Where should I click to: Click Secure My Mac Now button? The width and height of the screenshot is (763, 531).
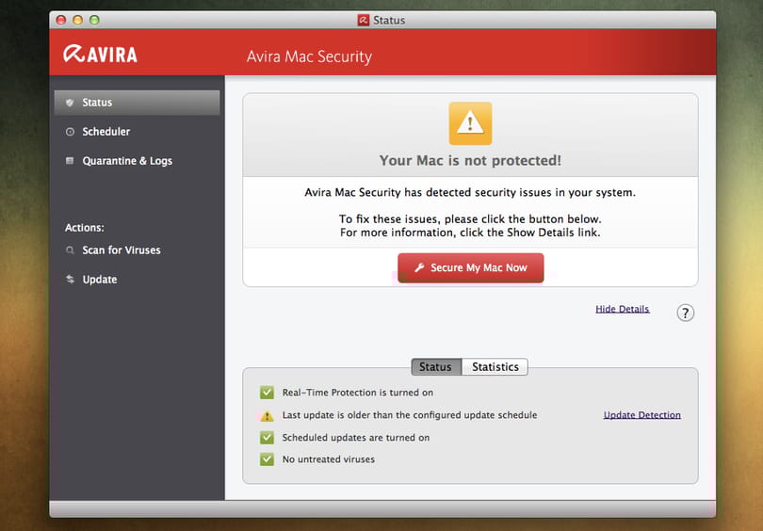coord(471,268)
